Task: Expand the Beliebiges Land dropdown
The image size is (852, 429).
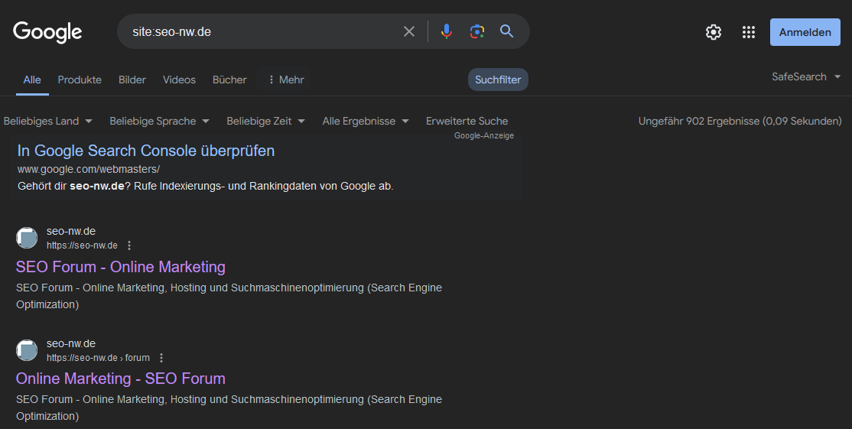Action: 48,121
